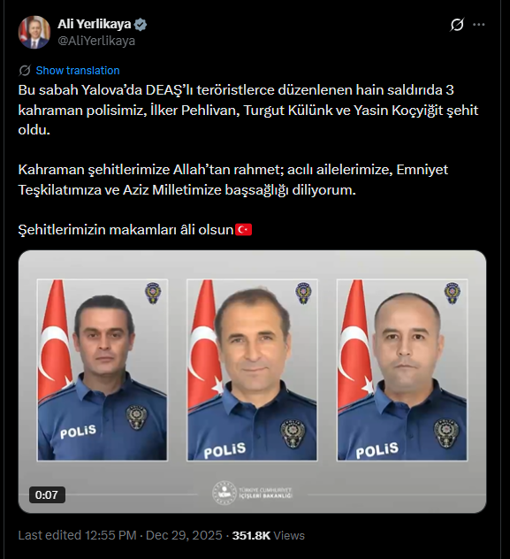Click the third officer portrait in video
The height and width of the screenshot is (559, 510).
[402, 370]
